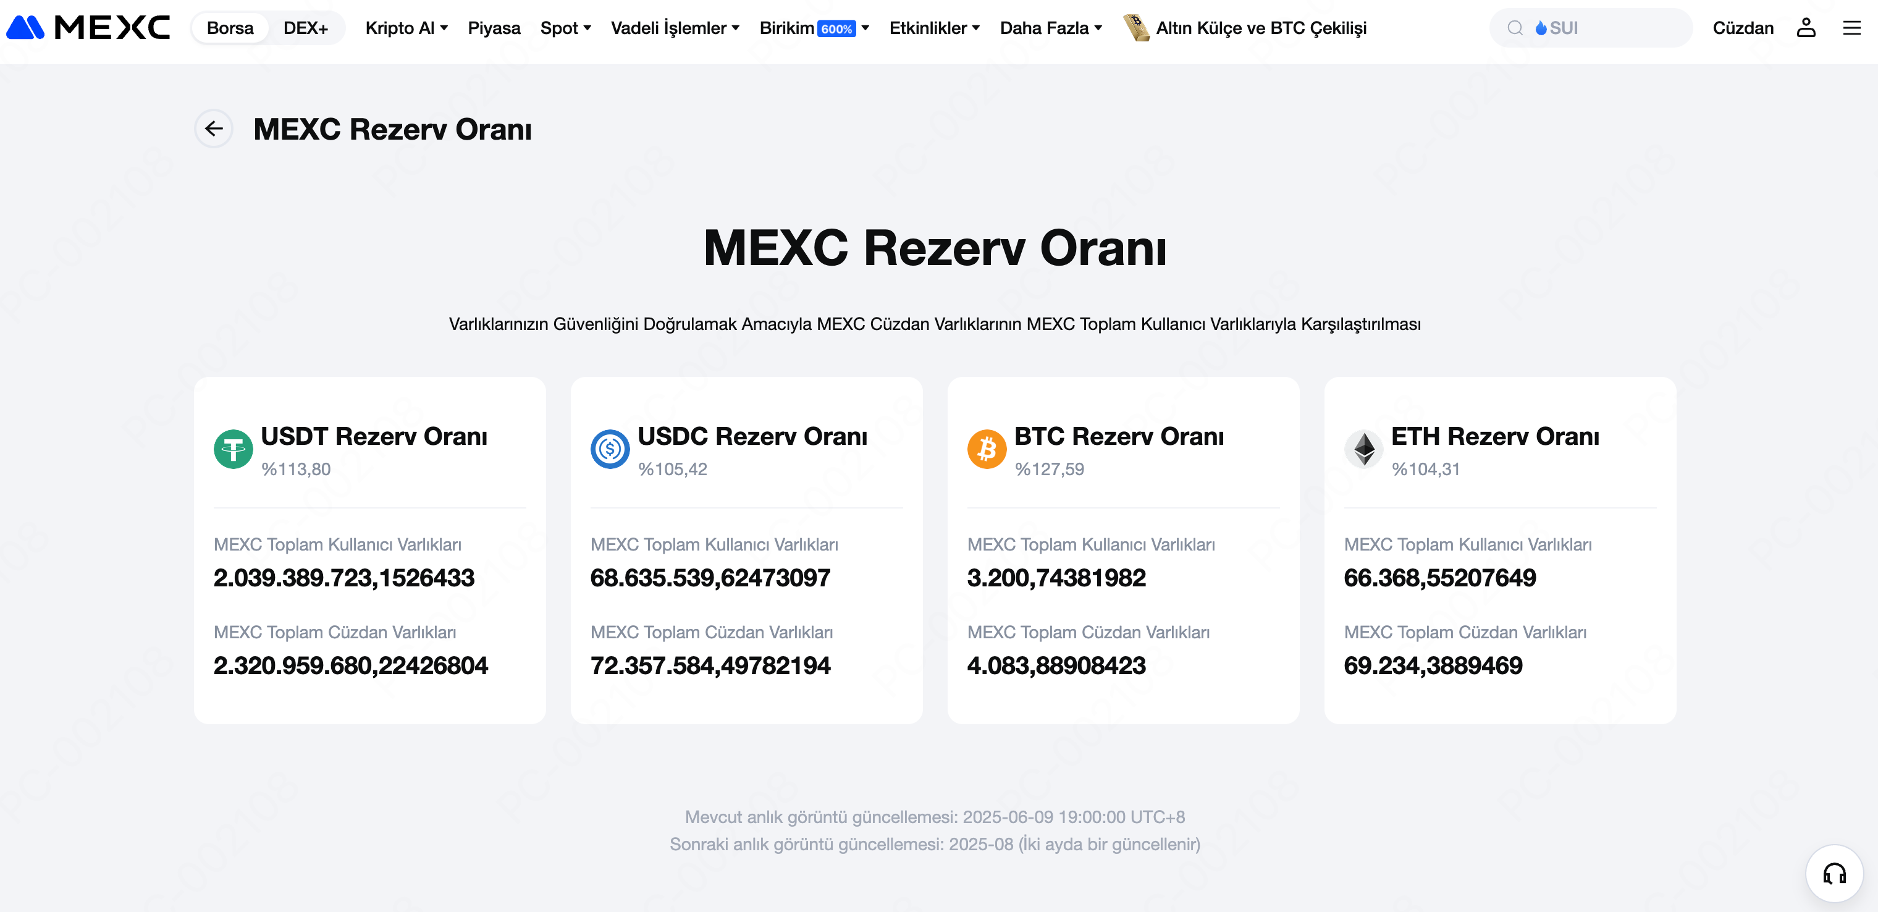Viewport: 1878px width, 912px height.
Task: Click value 68.635.539,62473097
Action: (710, 577)
